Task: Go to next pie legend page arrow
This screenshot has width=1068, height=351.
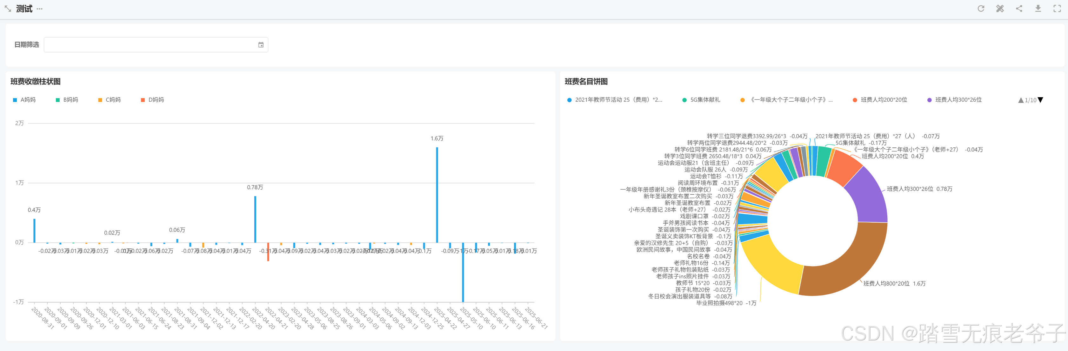Action: tap(1040, 100)
